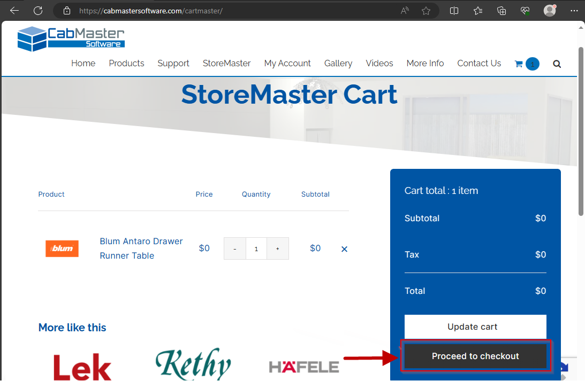Remove Blum Antaro item with the X icon

pyautogui.click(x=344, y=248)
